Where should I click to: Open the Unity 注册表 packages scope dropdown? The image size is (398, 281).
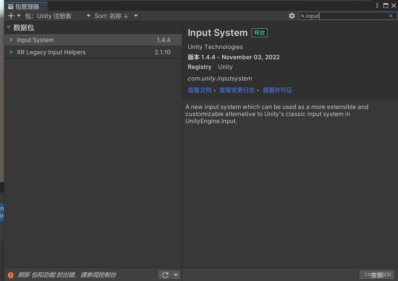(58, 16)
